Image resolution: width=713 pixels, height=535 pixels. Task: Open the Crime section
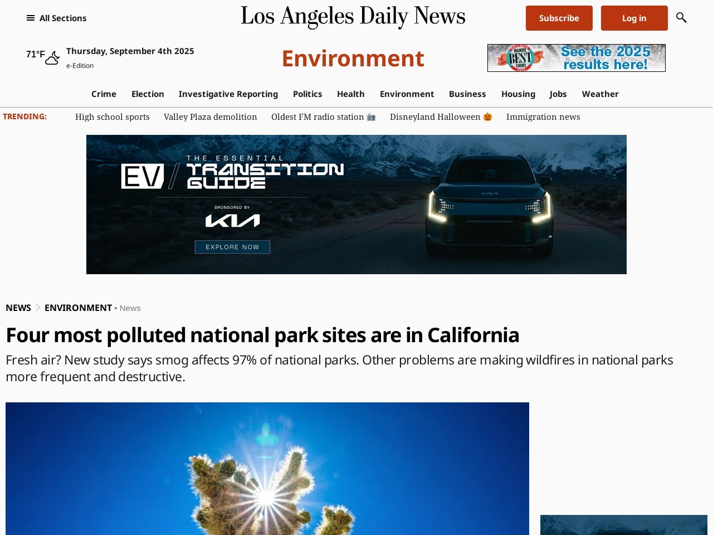click(104, 94)
